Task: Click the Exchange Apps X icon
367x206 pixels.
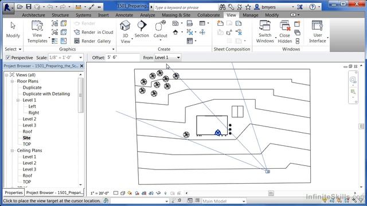Action: (x=300, y=7)
